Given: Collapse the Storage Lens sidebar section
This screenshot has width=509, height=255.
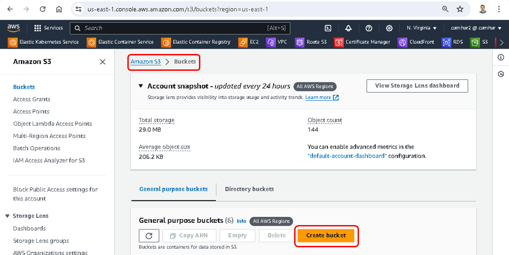Looking at the screenshot, I should (7, 216).
